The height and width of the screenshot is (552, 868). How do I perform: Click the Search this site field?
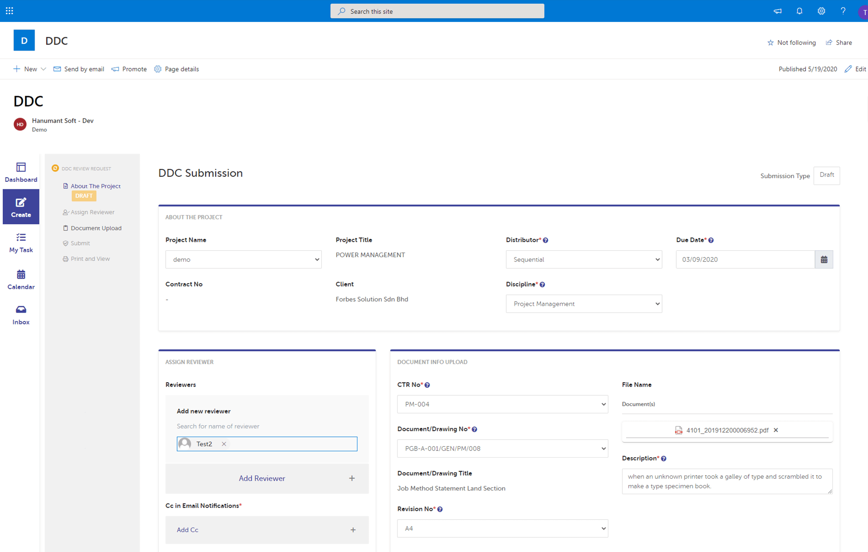tap(437, 11)
